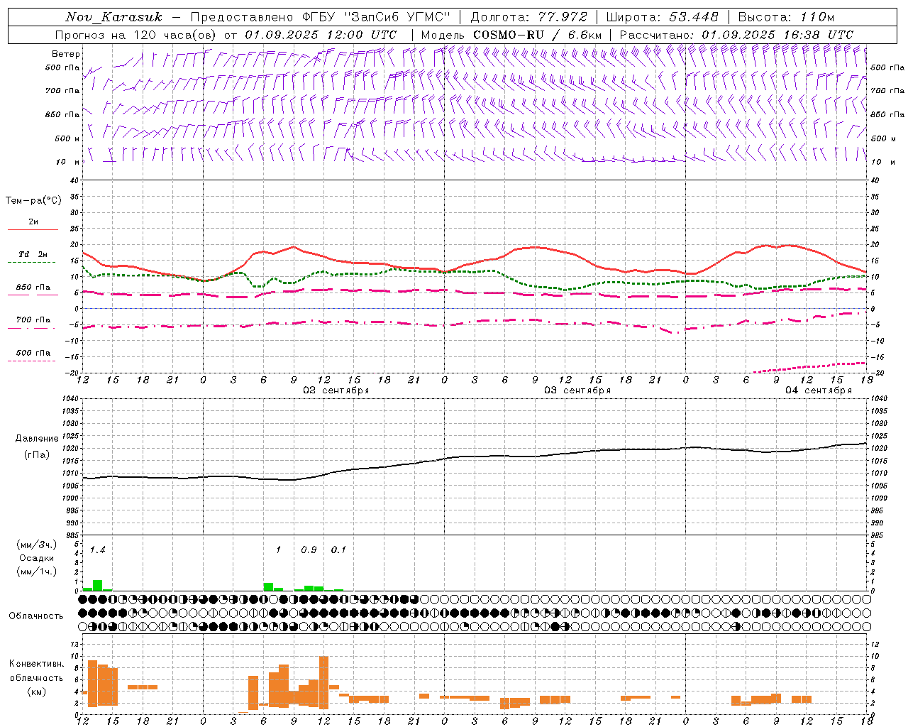Click the Давление pressure panel label
Screen dimensions: 908x727
click(x=37, y=439)
